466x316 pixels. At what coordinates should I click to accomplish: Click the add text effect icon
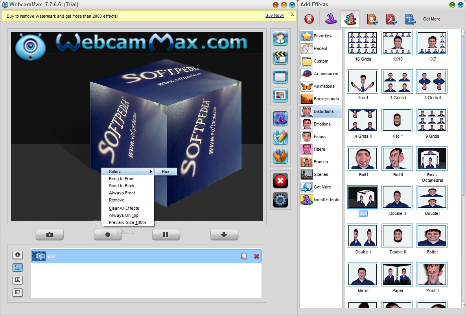pos(410,19)
